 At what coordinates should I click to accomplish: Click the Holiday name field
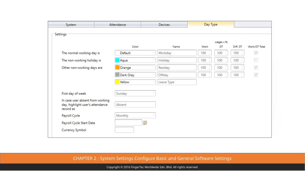coord(177,60)
